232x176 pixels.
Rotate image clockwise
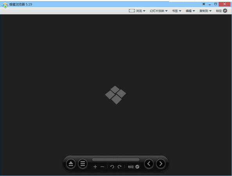(119, 167)
